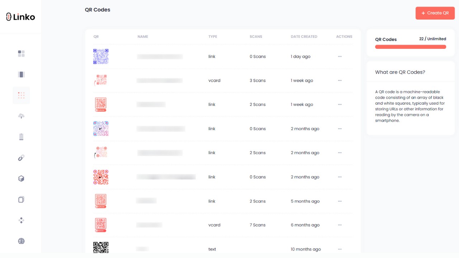This screenshot has width=459, height=258.
Task: Open actions menu for the 10 months ago row
Action: click(340, 249)
